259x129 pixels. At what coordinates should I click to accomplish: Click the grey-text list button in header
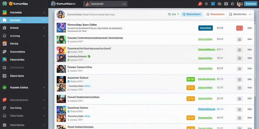coord(238,14)
